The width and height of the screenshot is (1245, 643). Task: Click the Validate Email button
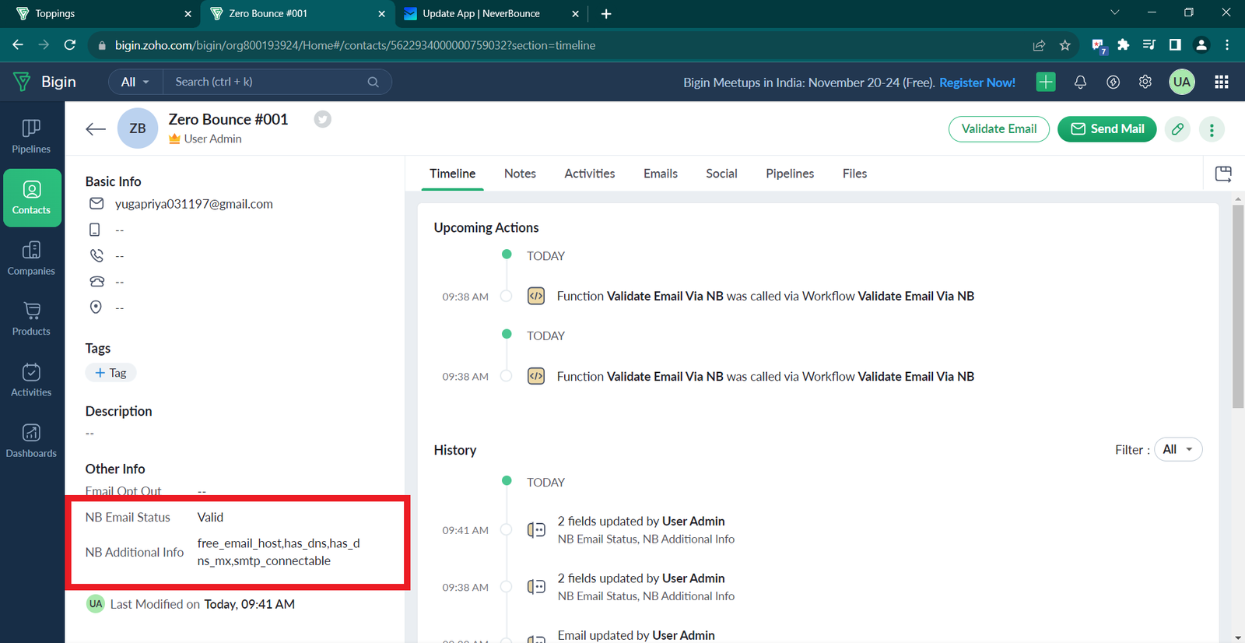(x=999, y=129)
